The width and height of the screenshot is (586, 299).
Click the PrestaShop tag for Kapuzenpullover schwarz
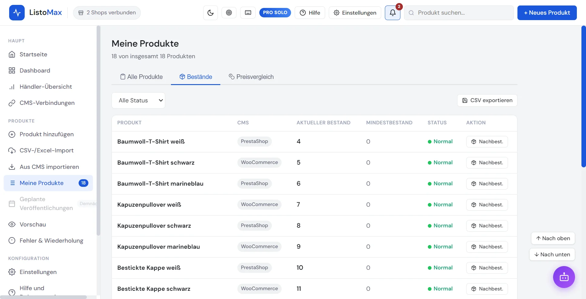tap(254, 226)
